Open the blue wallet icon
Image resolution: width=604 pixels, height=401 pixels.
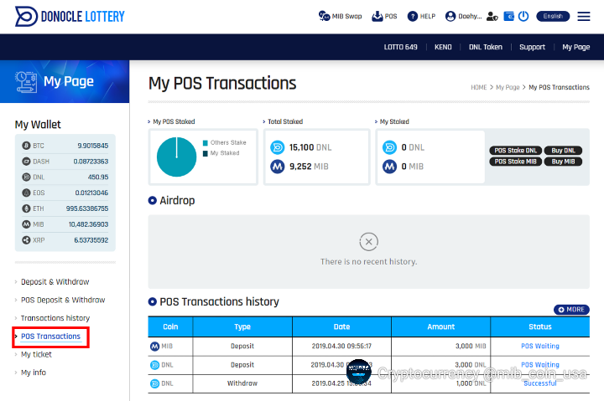click(x=508, y=16)
